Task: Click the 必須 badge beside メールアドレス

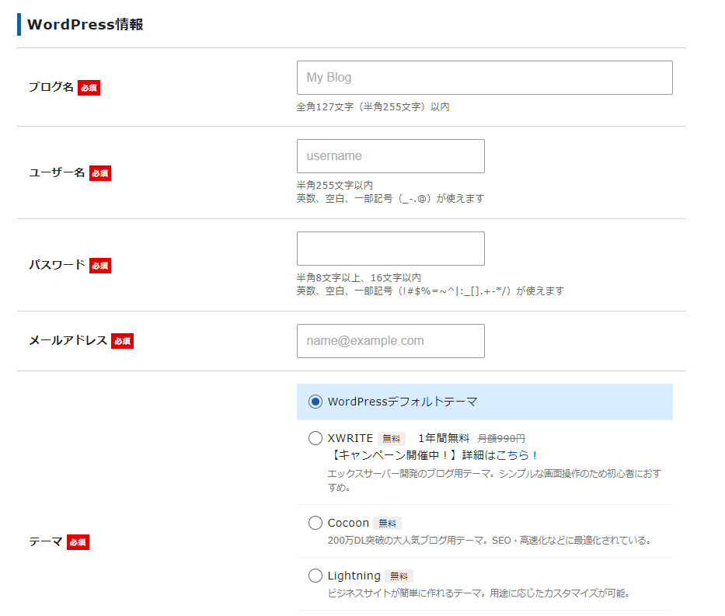Action: click(123, 341)
